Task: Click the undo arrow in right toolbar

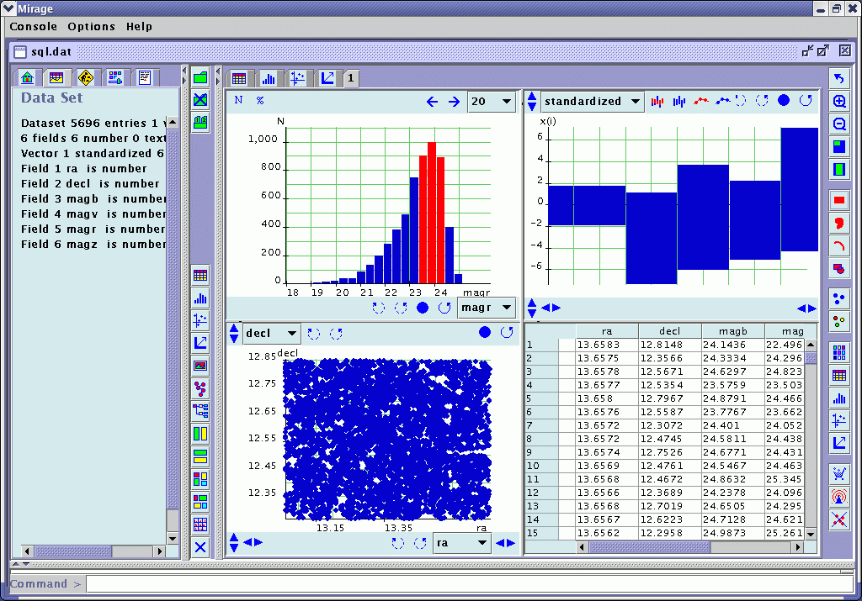Action: click(839, 78)
